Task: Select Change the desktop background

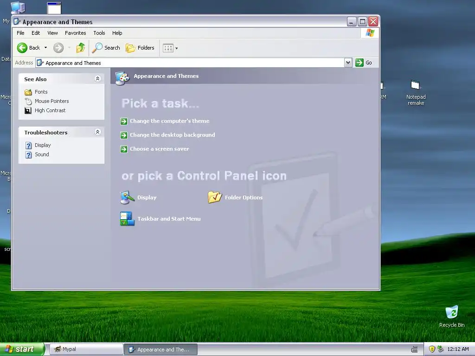Action: coord(173,135)
